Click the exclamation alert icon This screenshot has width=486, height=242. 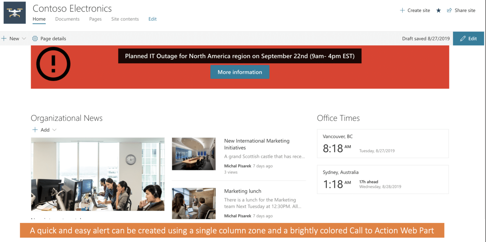pos(53,63)
